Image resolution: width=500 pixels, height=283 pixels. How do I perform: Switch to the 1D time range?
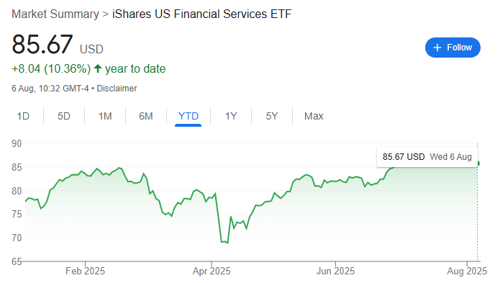(23, 116)
